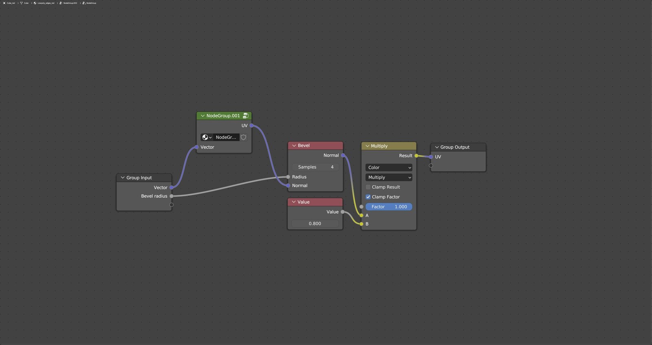Open node tree browse dropdown in NodeGroup.001
Viewport: 652px width, 345px height.
click(207, 137)
